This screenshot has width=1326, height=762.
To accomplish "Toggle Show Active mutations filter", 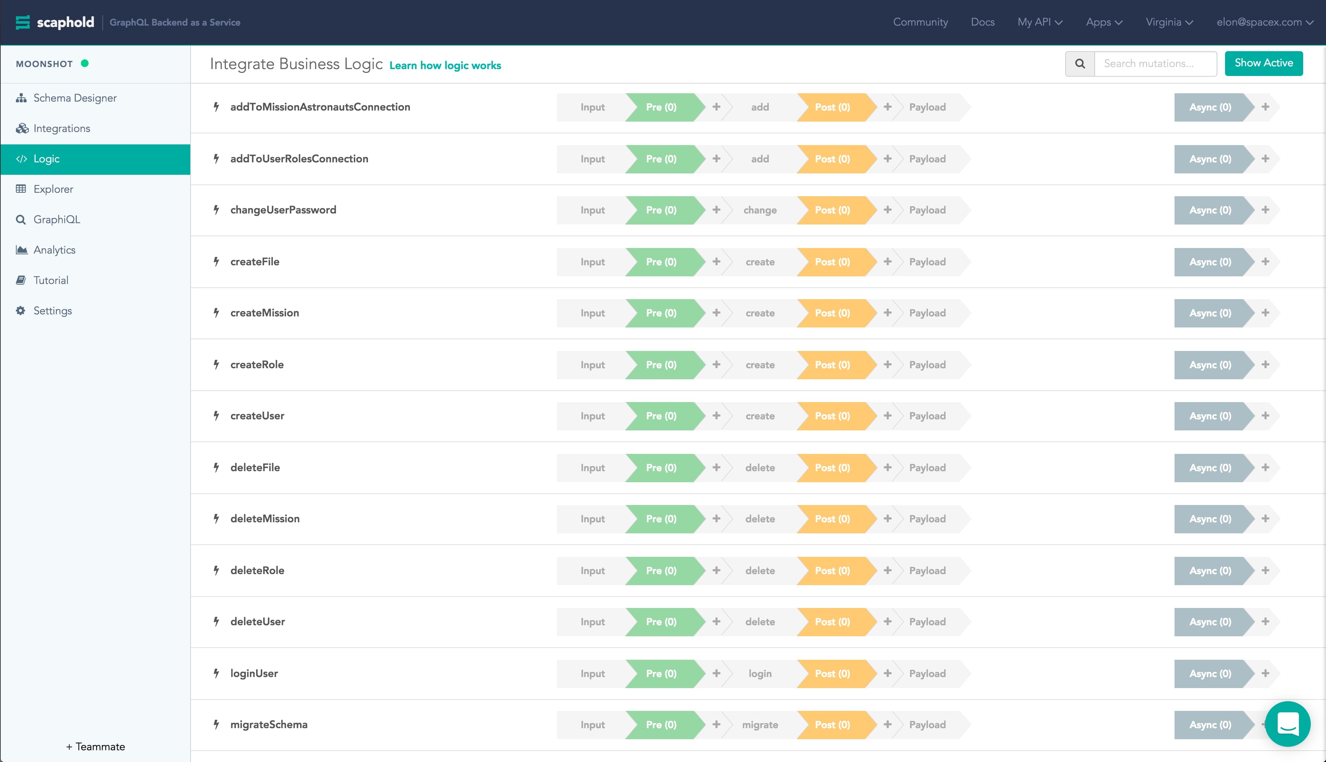I will [x=1263, y=63].
